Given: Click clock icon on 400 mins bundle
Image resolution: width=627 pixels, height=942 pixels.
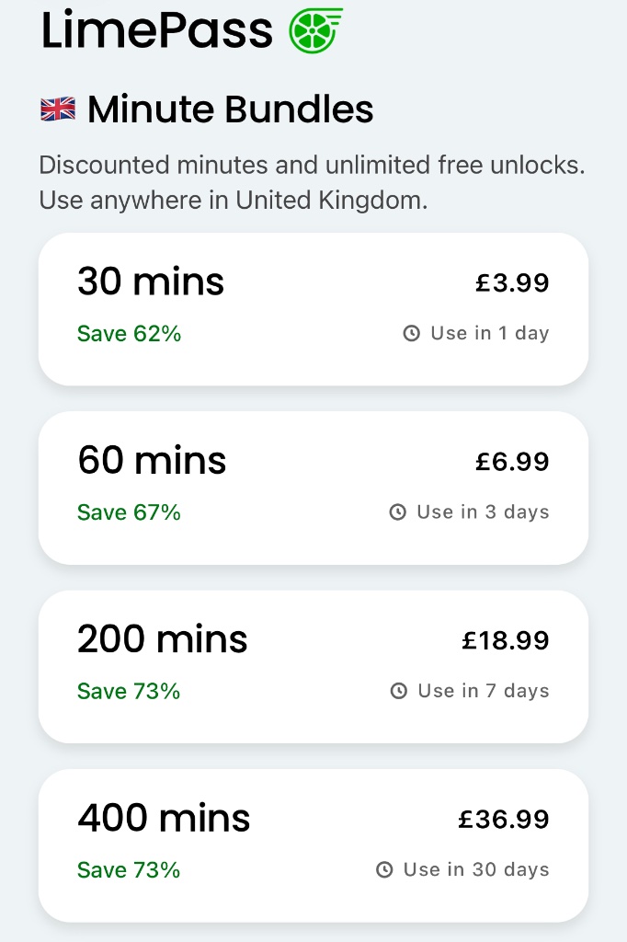Looking at the screenshot, I should [385, 869].
